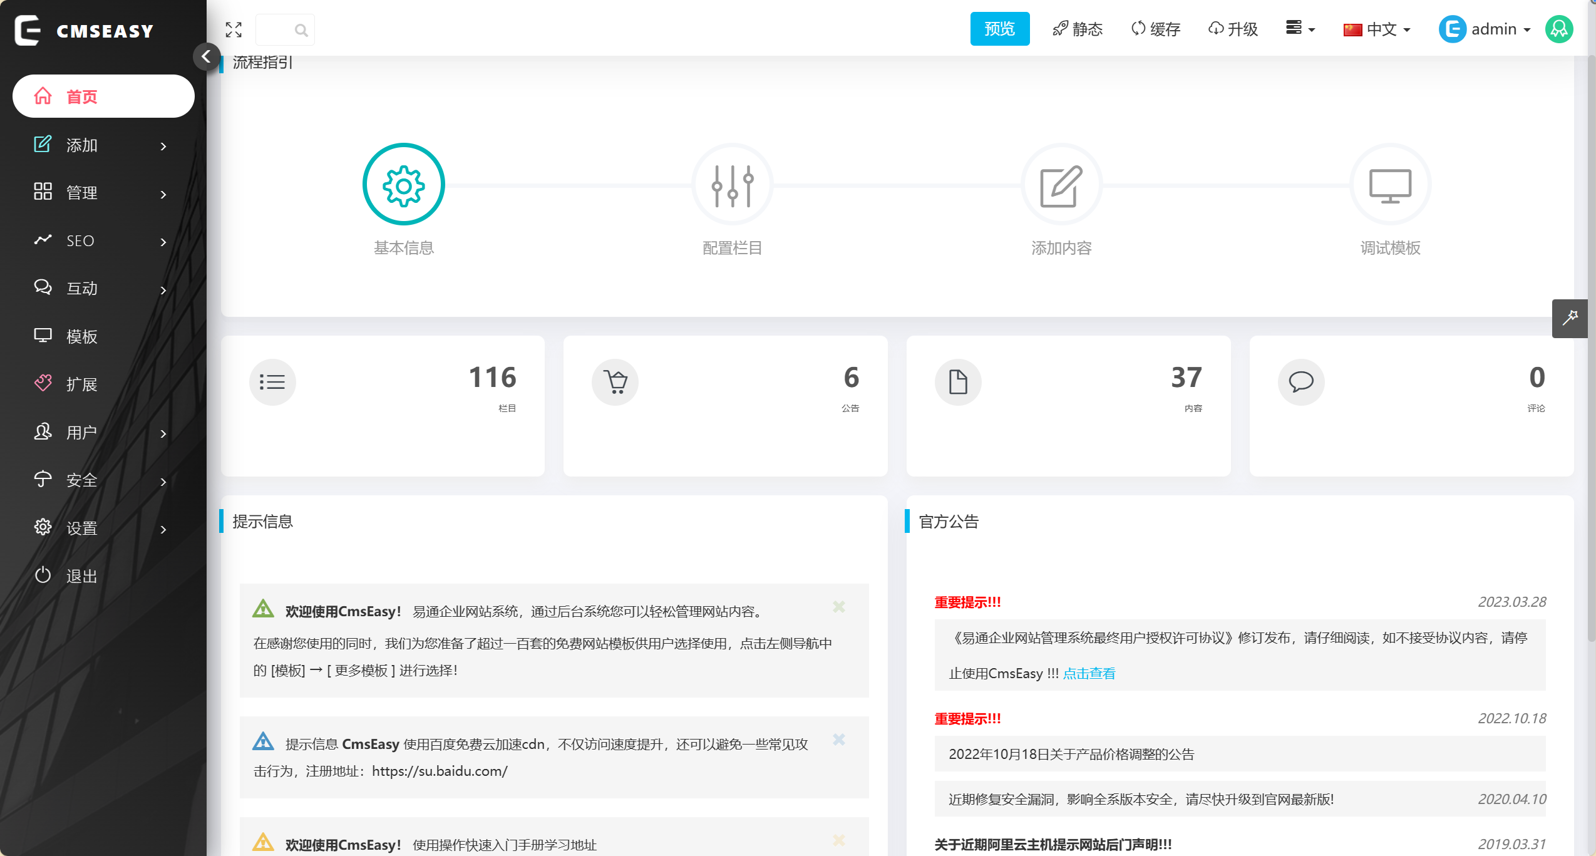This screenshot has height=856, width=1596.
Task: Collapse the sidebar with the round arrow button
Action: (x=206, y=57)
